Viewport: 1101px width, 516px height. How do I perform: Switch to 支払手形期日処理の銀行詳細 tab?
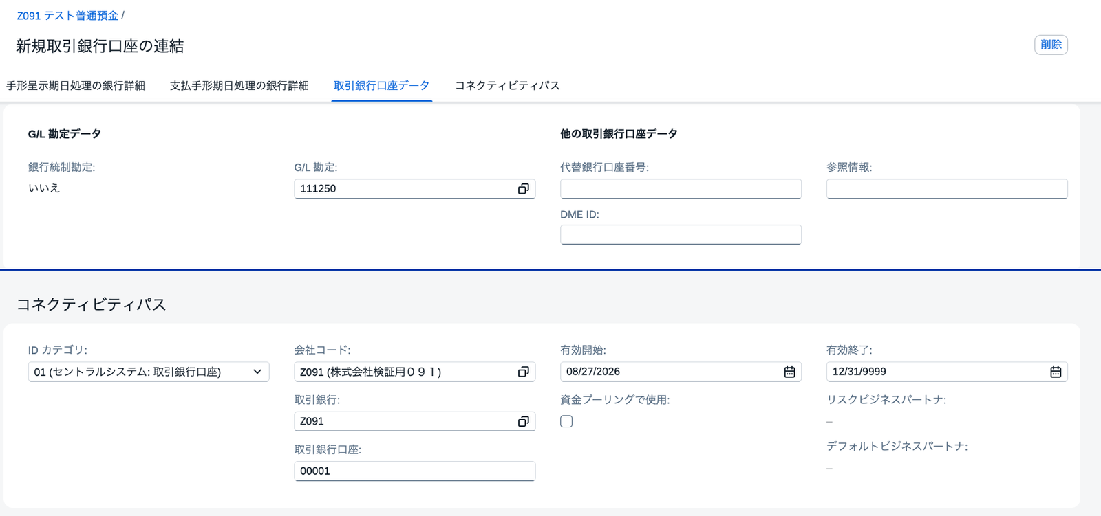click(x=239, y=86)
